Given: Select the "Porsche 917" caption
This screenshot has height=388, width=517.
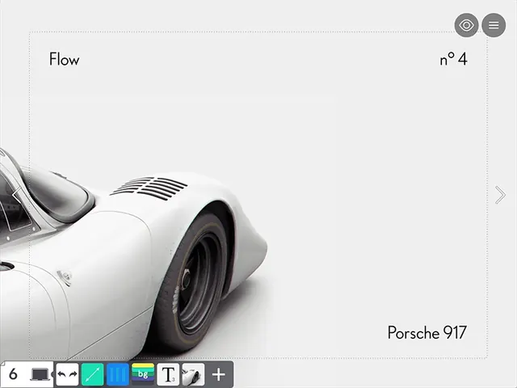Looking at the screenshot, I should (427, 332).
